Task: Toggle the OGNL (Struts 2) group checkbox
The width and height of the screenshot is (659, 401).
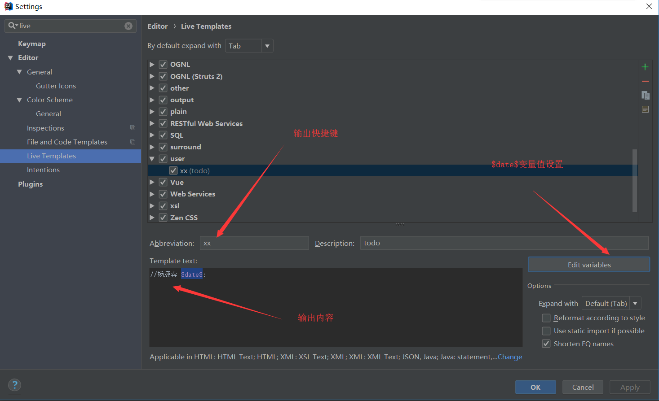Action: (x=163, y=76)
